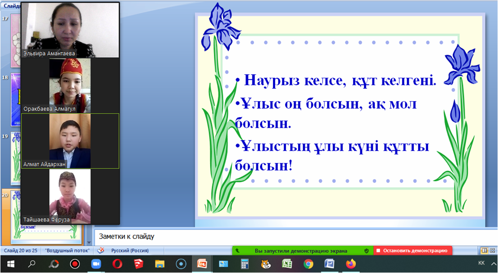Viewport: 498px width, 273px height.
Task: Click the Stop sharing button (Остановить демонстрацию)
Action: [413, 251]
